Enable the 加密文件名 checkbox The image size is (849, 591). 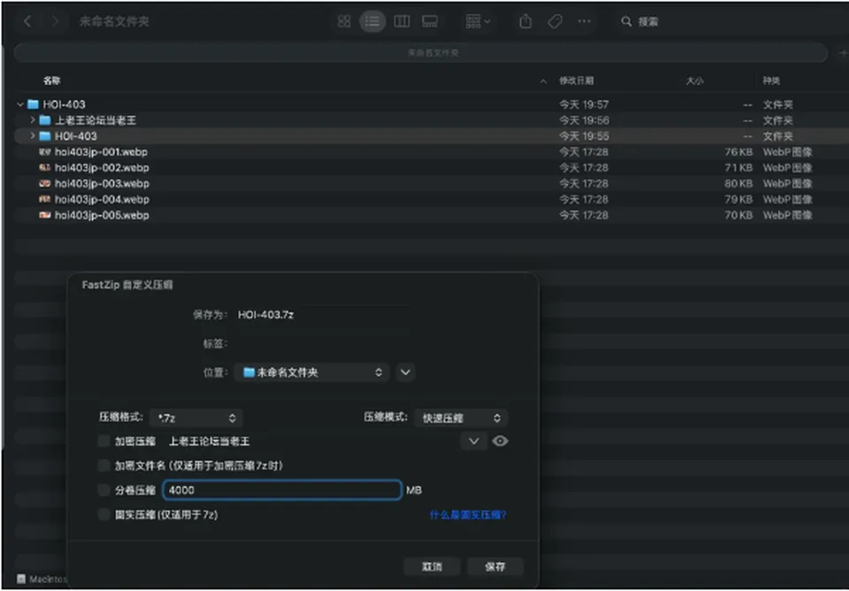click(x=103, y=465)
